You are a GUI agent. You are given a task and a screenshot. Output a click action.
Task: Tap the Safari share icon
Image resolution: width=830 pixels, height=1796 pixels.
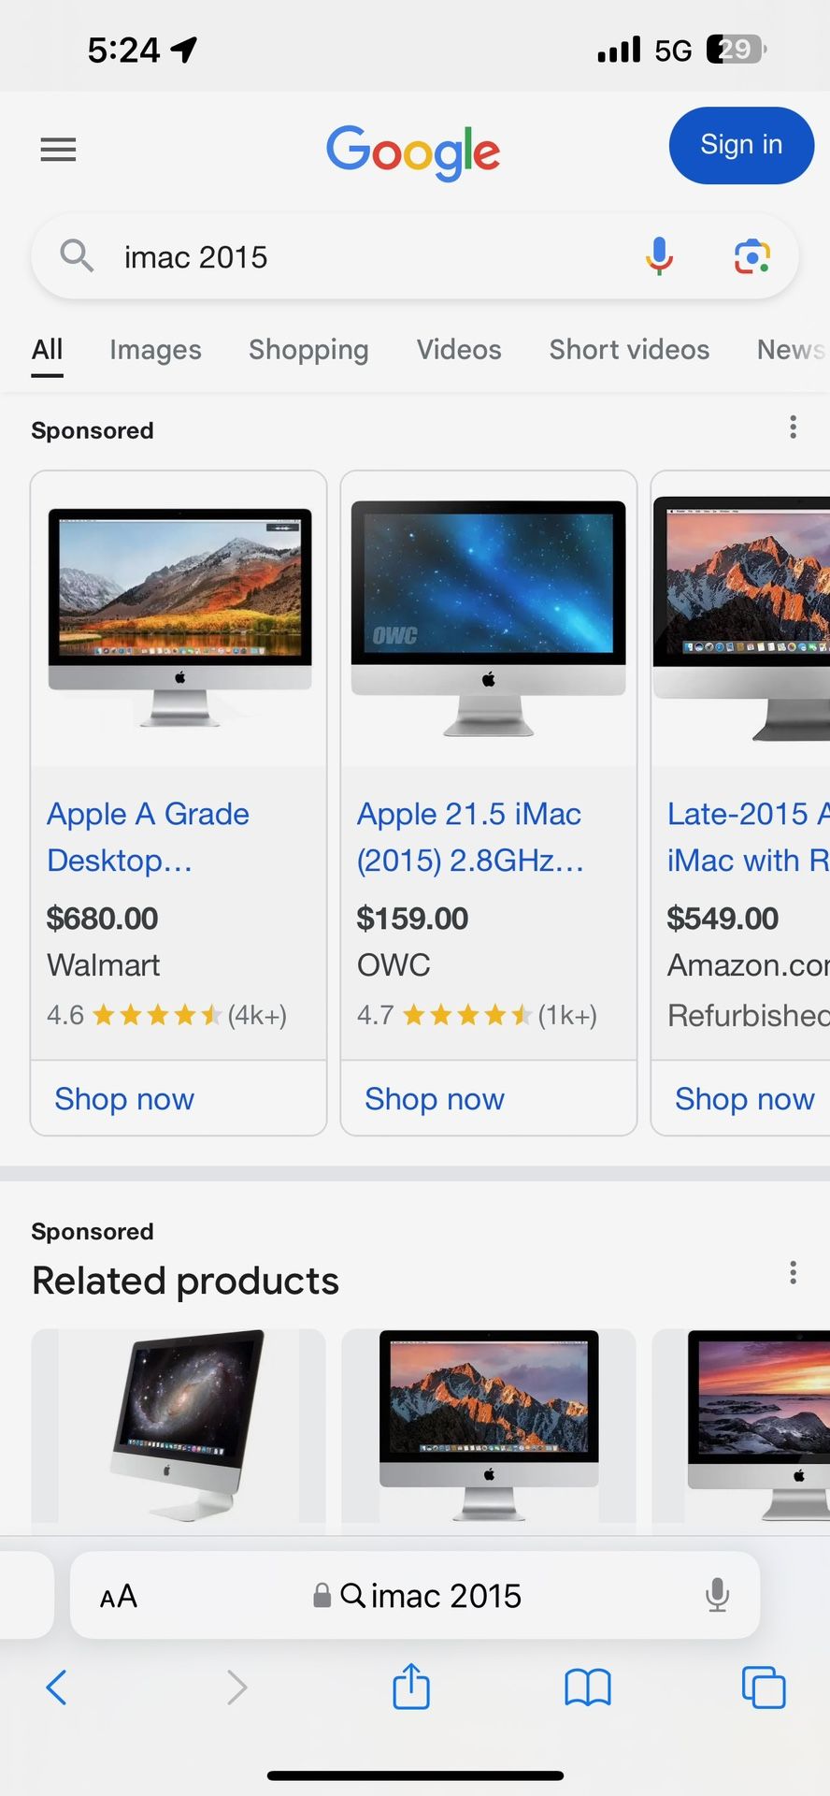(411, 1687)
